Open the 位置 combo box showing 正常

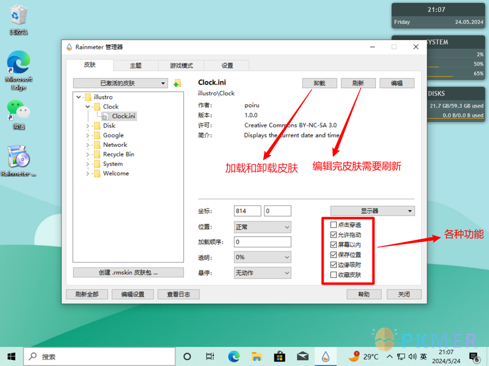[263, 227]
